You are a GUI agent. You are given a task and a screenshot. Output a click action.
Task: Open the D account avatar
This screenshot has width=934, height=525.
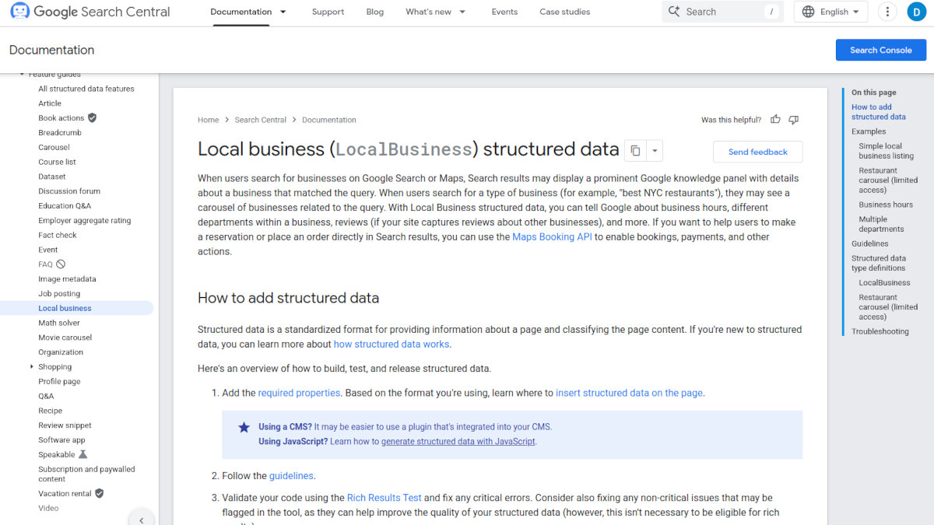916,12
